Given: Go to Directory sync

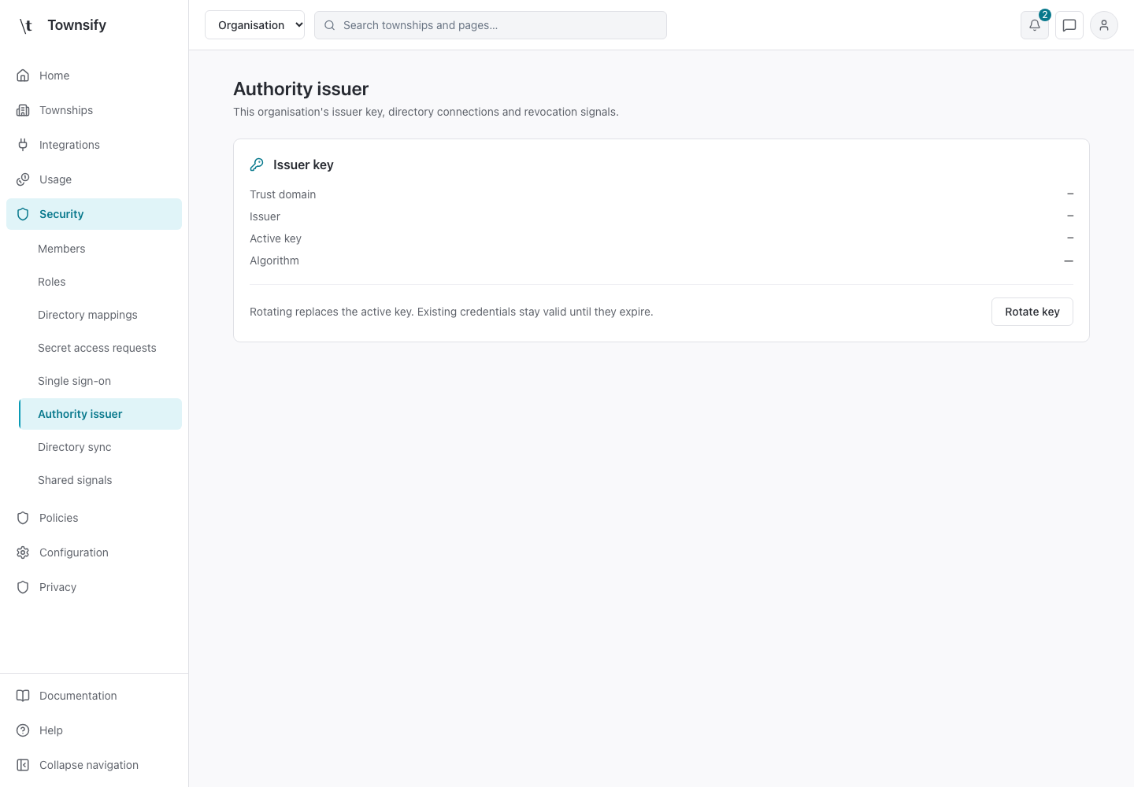Looking at the screenshot, I should point(101,447).
